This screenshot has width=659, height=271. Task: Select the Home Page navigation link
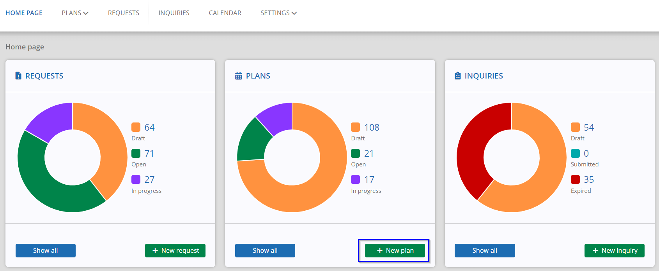tap(24, 13)
